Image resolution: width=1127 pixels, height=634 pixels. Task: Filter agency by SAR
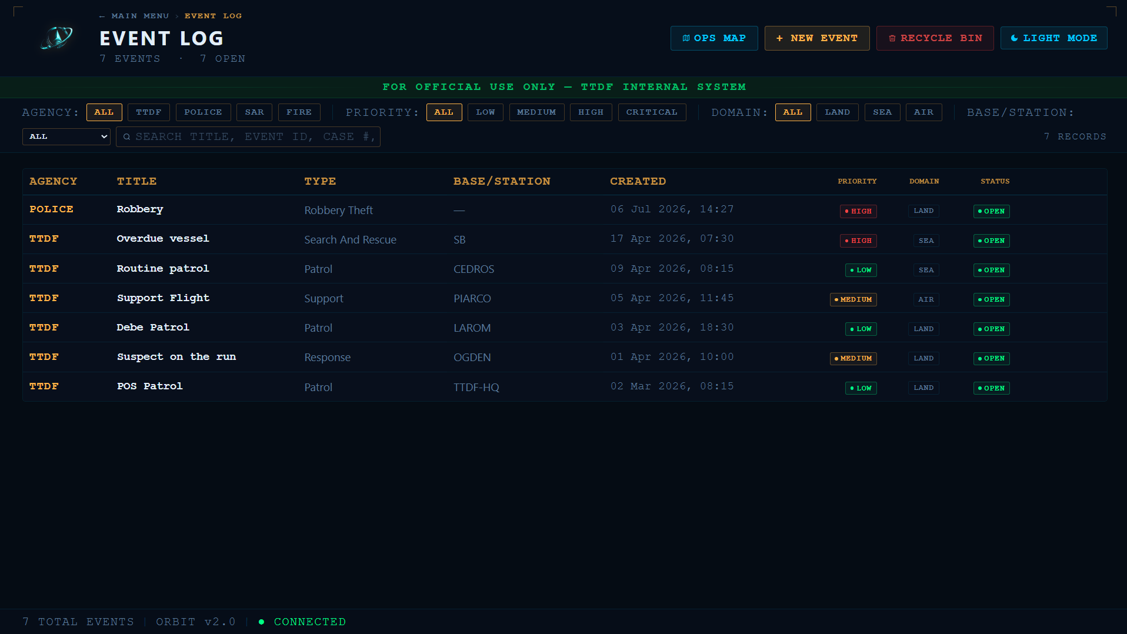[x=255, y=112]
